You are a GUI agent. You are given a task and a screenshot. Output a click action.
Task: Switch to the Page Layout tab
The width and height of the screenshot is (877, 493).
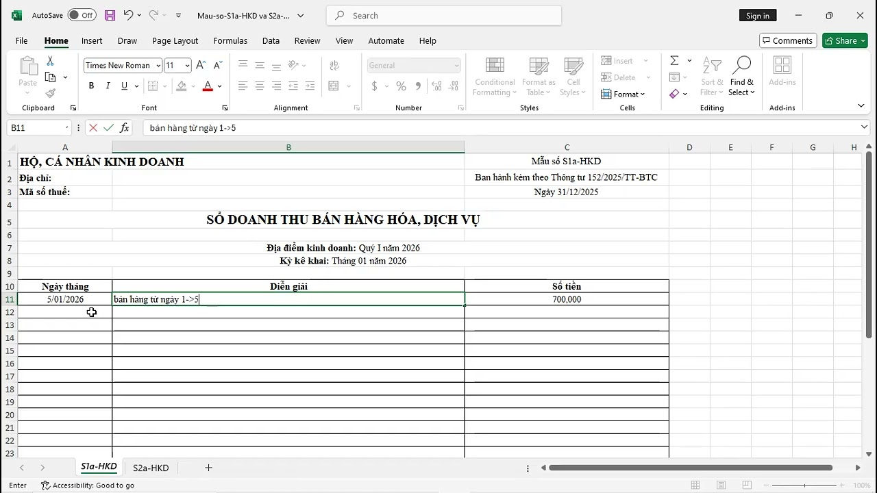(x=175, y=40)
